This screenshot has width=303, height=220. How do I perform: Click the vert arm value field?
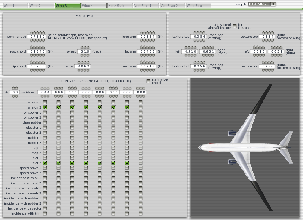tap(147, 66)
